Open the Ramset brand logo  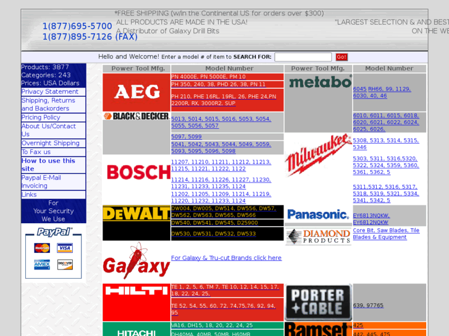click(318, 329)
